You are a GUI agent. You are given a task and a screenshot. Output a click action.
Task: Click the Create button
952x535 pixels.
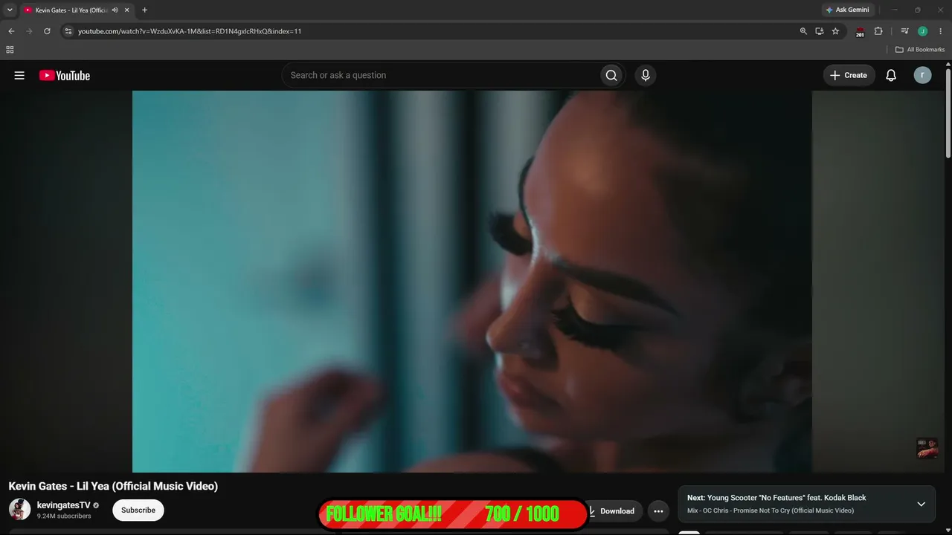[x=849, y=75]
